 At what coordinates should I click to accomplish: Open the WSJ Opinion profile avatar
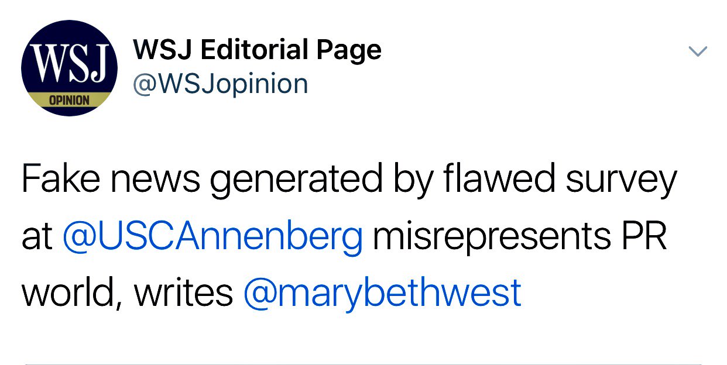[69, 67]
